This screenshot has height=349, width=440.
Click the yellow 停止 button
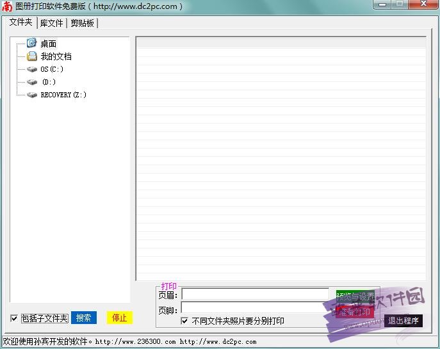(119, 318)
